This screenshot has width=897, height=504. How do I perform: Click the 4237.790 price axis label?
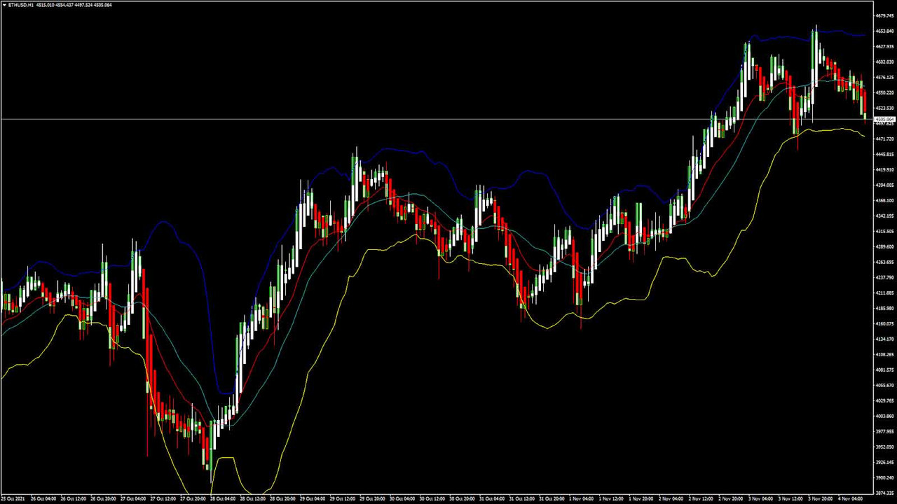click(x=884, y=277)
